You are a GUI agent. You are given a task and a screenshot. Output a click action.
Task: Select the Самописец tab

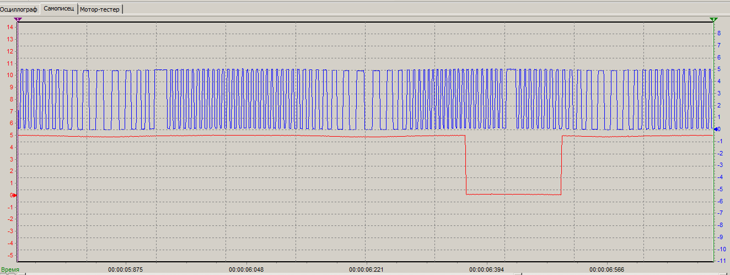[58, 9]
